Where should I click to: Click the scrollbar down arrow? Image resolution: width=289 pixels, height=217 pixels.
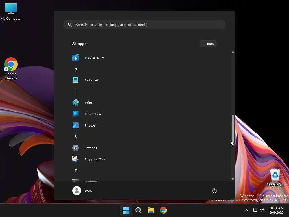pyautogui.click(x=233, y=179)
